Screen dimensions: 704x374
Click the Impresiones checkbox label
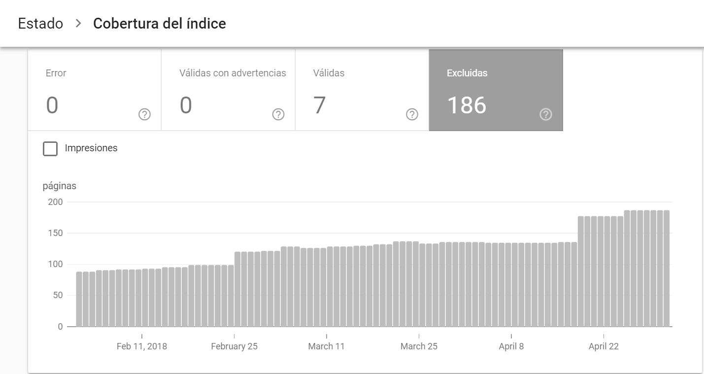pos(91,148)
